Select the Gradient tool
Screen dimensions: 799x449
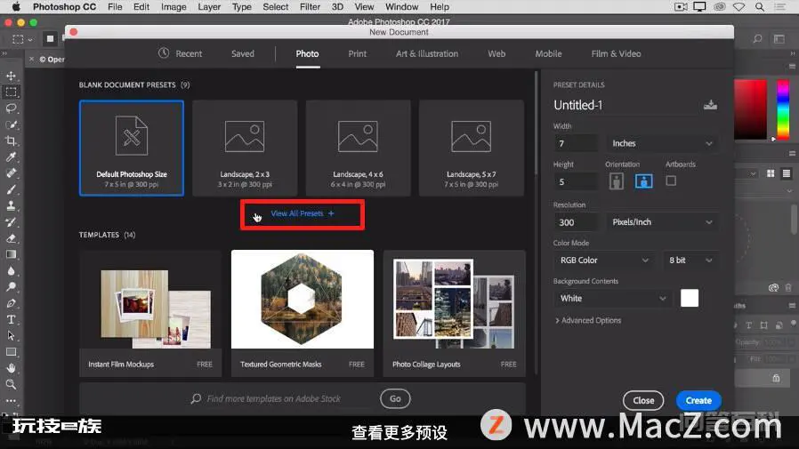click(11, 254)
